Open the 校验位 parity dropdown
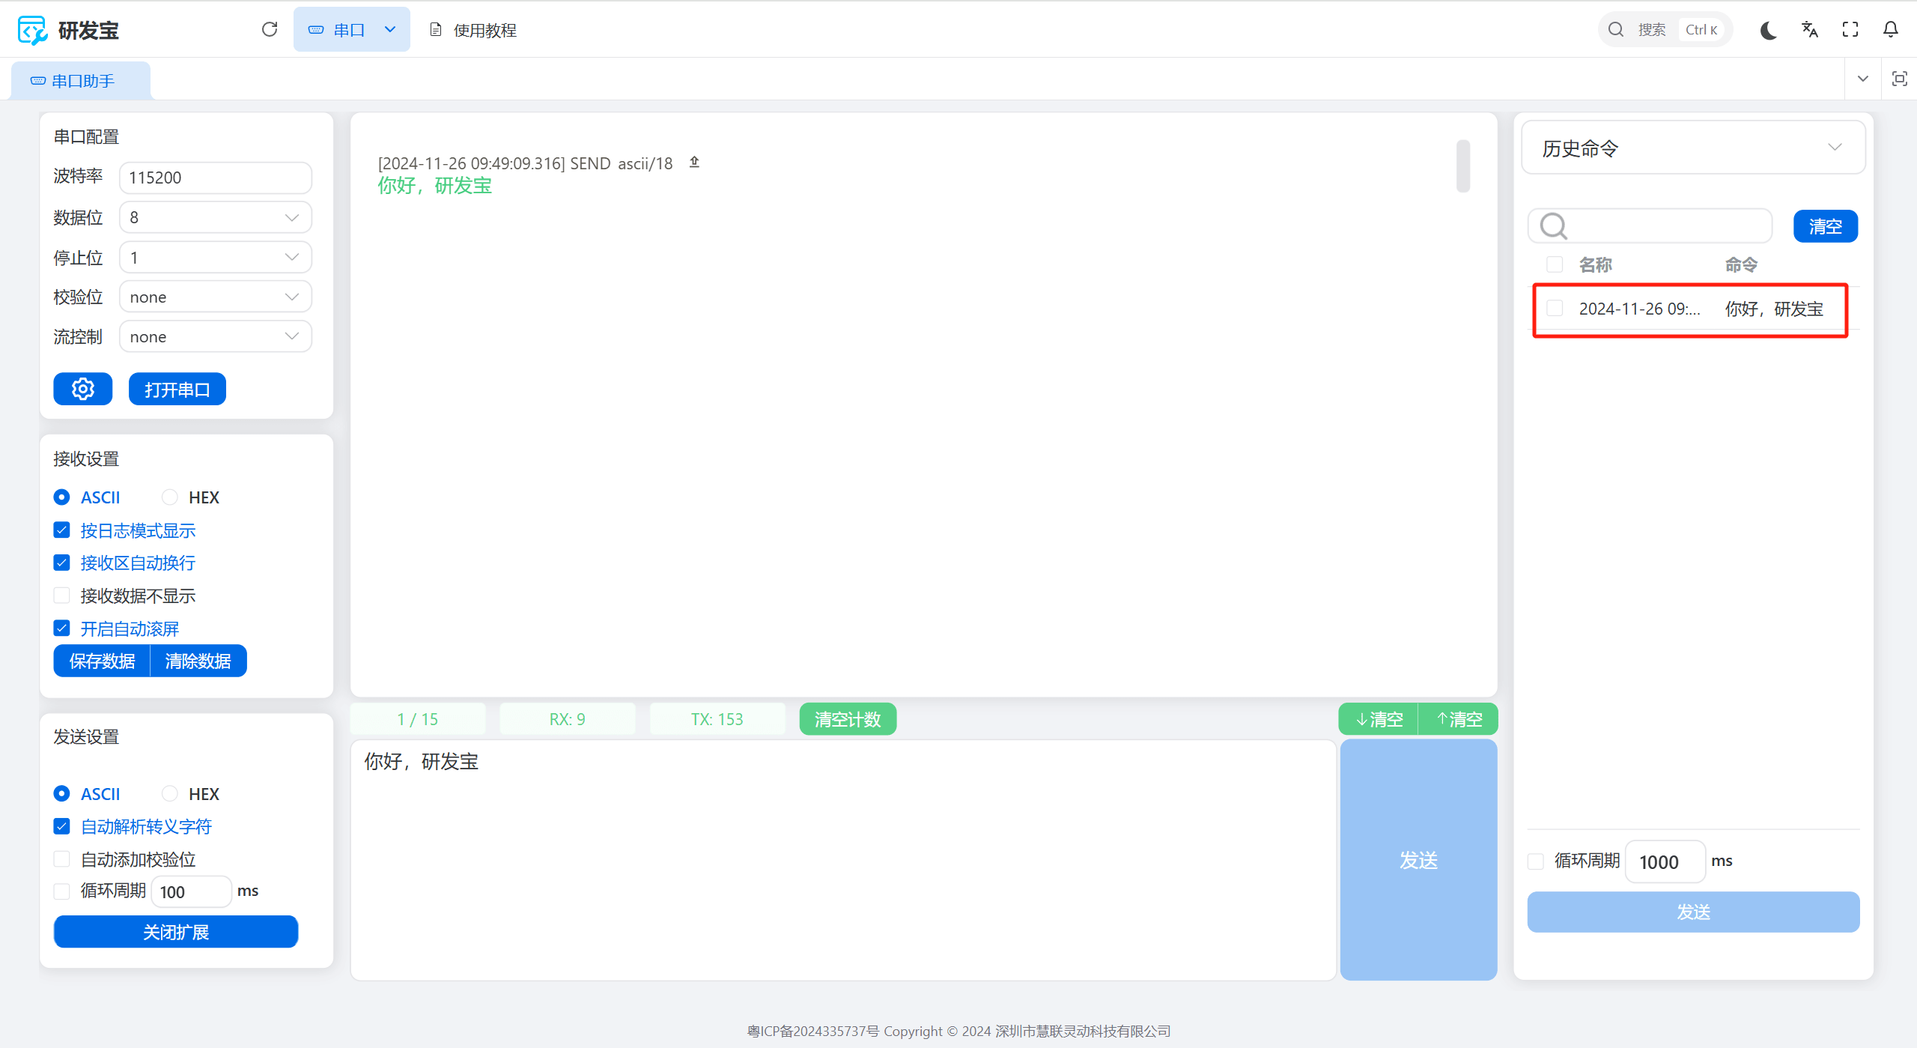Screen dimensions: 1917x1048 pyautogui.click(x=216, y=297)
